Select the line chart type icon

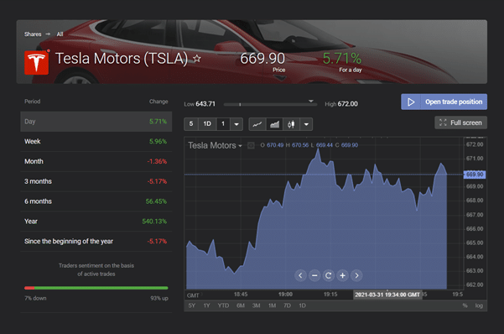click(x=257, y=124)
